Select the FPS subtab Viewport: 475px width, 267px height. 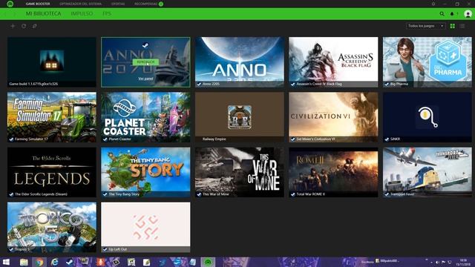click(107, 14)
